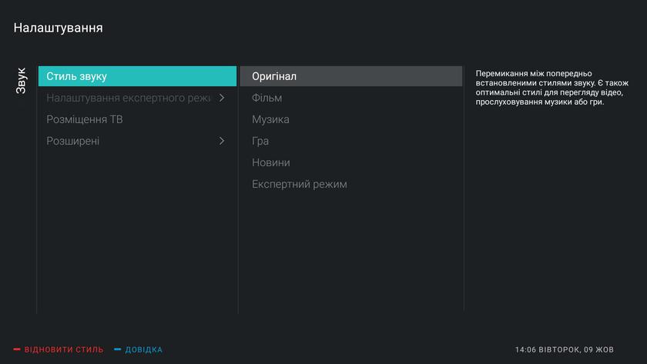647x364 pixels.
Task: Open the Розширені submenu label
Action: (72, 141)
